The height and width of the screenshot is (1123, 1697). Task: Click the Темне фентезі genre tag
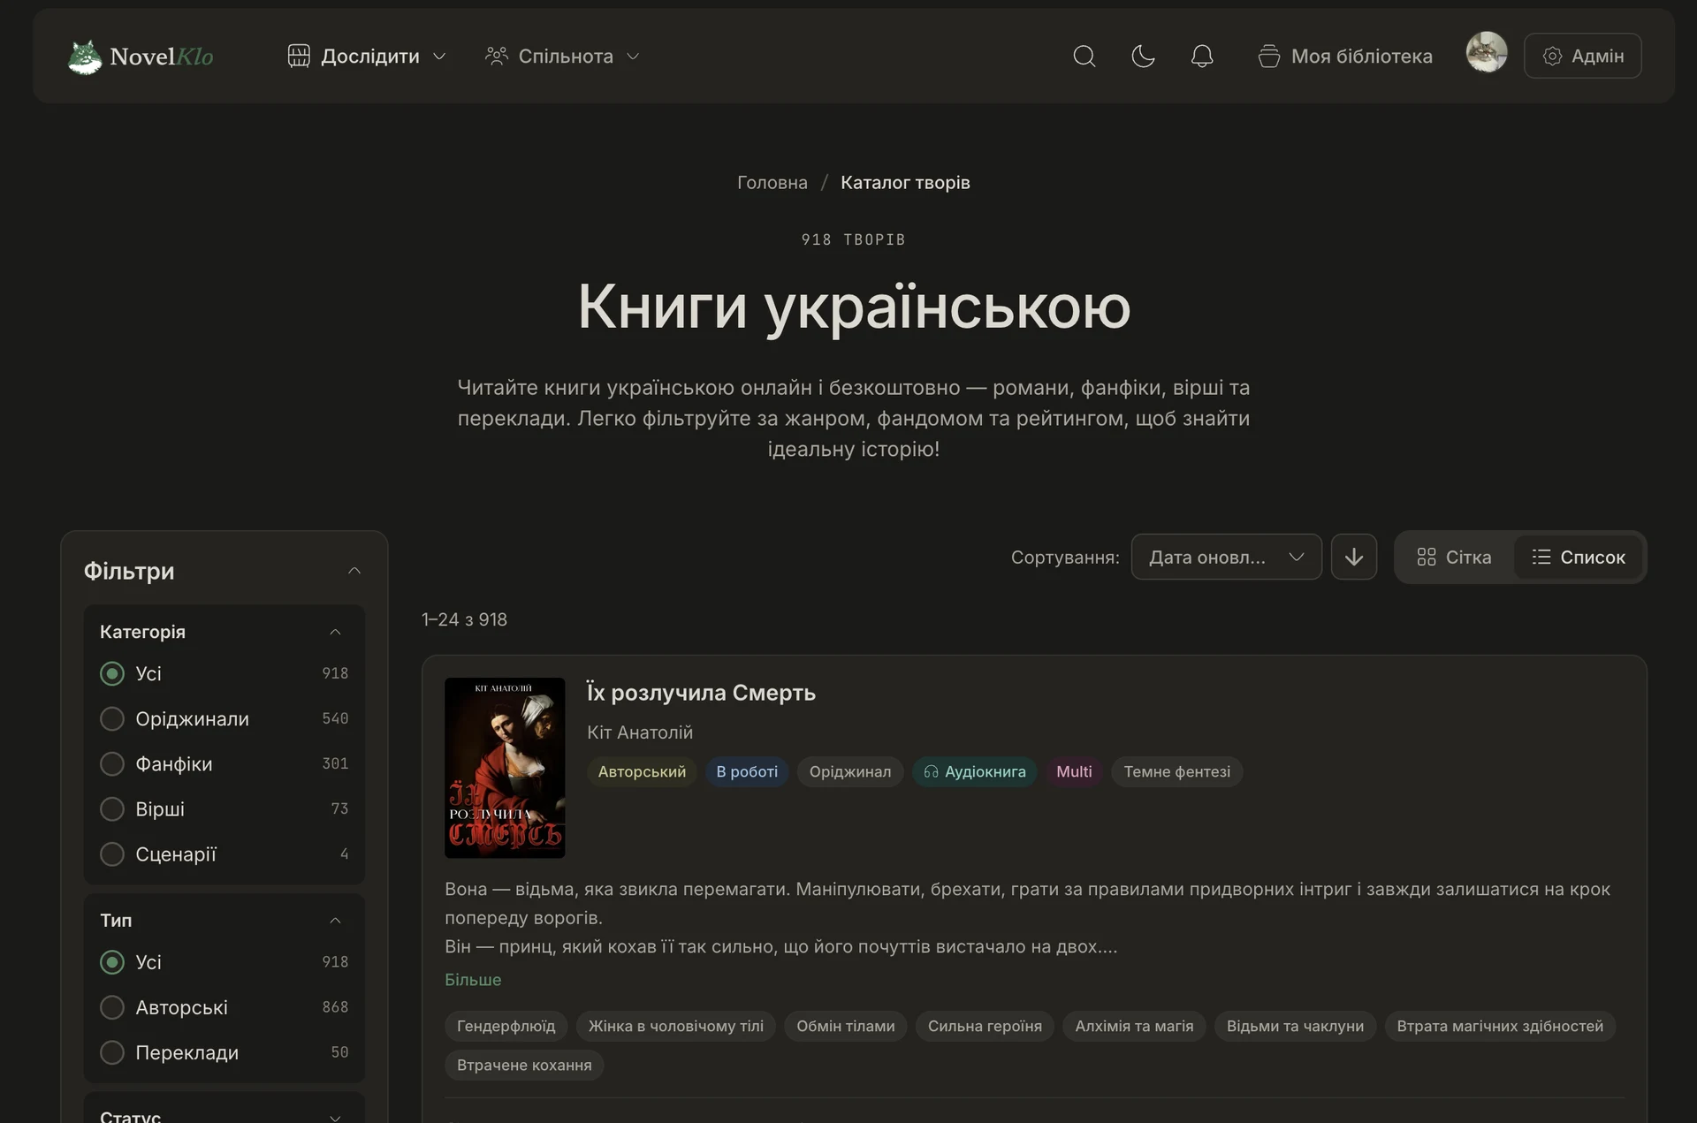(x=1177, y=771)
